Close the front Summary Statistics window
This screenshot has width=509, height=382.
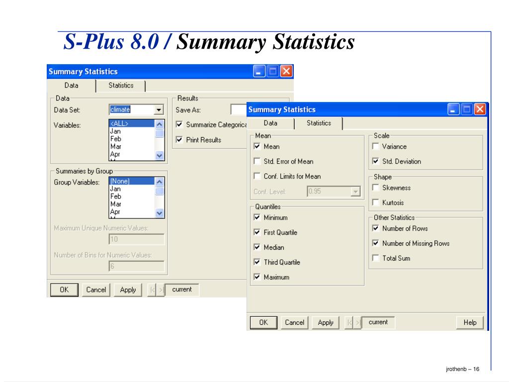point(480,109)
